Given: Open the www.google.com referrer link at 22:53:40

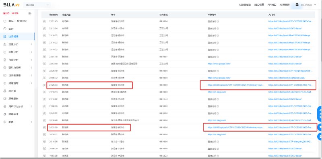Looking at the screenshot, I should 219,64.
